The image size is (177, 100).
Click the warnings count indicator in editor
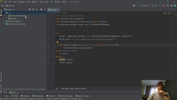tap(165, 13)
